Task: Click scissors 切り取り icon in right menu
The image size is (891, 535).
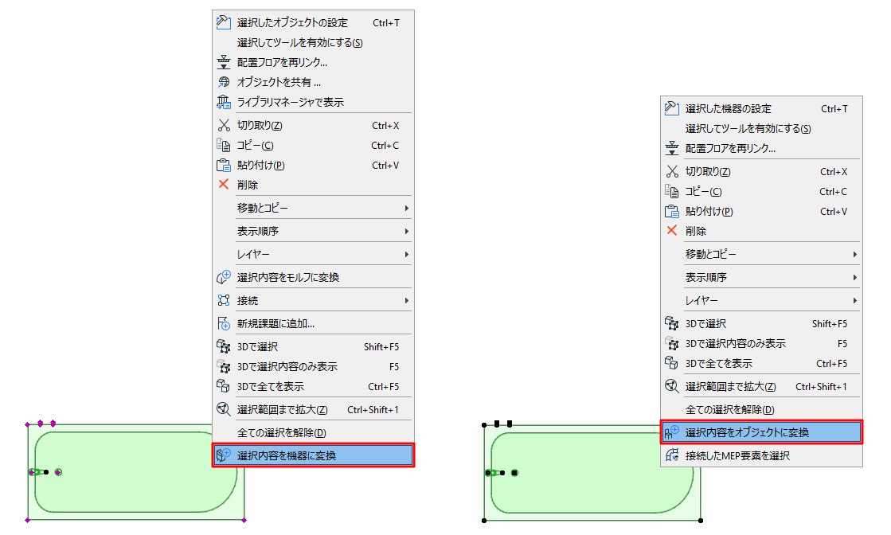Action: coord(672,171)
